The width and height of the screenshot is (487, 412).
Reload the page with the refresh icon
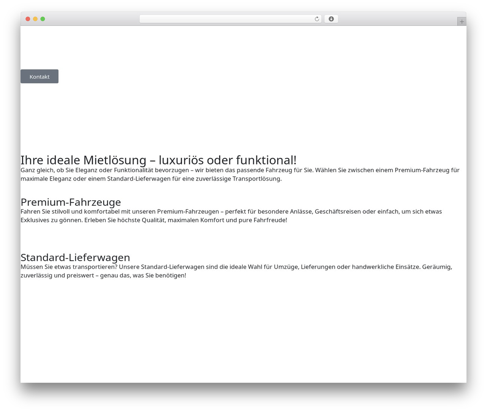(317, 19)
